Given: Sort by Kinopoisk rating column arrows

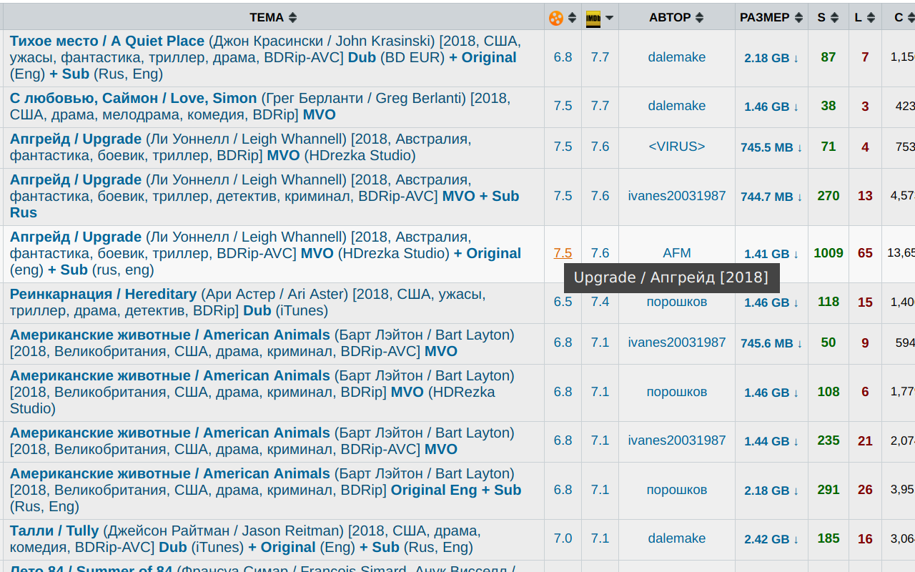Looking at the screenshot, I should [572, 18].
